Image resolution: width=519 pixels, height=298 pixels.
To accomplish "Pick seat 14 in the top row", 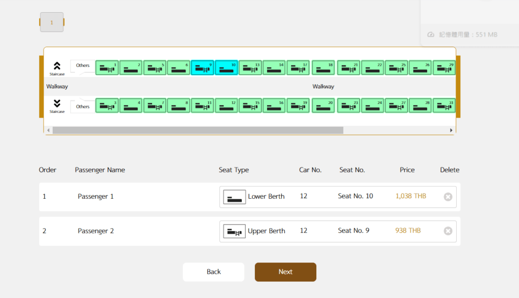I will pos(274,68).
